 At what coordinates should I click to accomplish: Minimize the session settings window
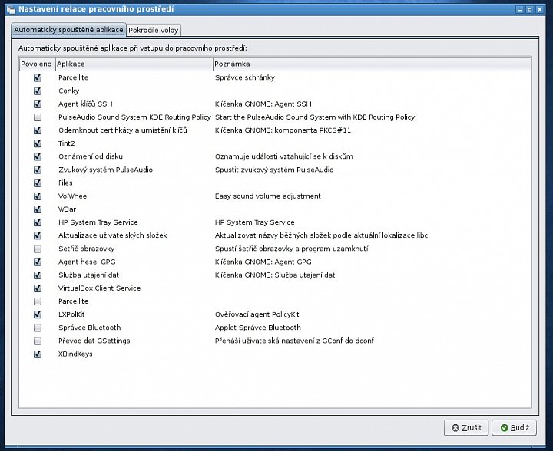[x=520, y=9]
